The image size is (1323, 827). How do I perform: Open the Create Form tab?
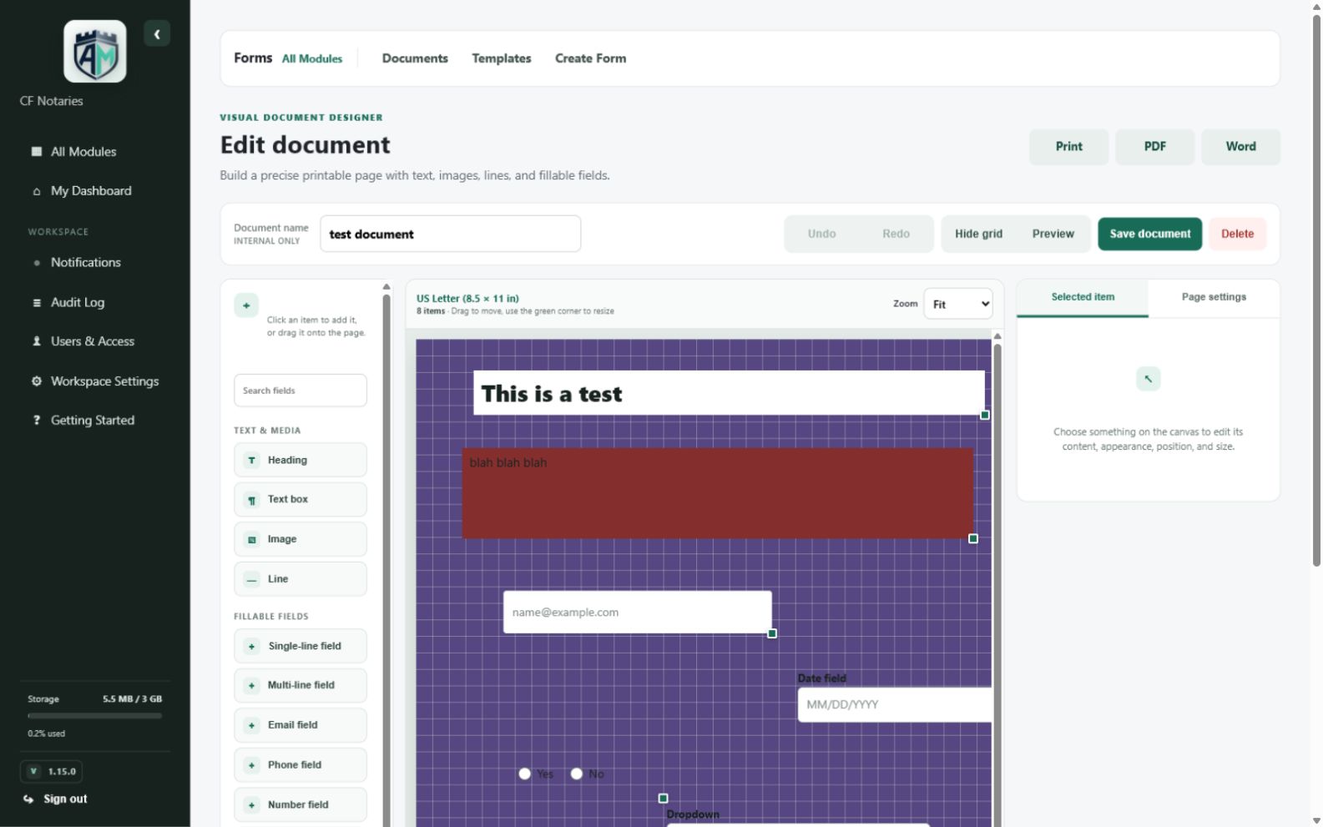click(590, 58)
